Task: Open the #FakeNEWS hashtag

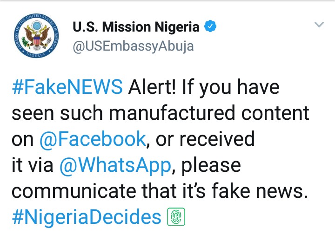Action: 67,87
